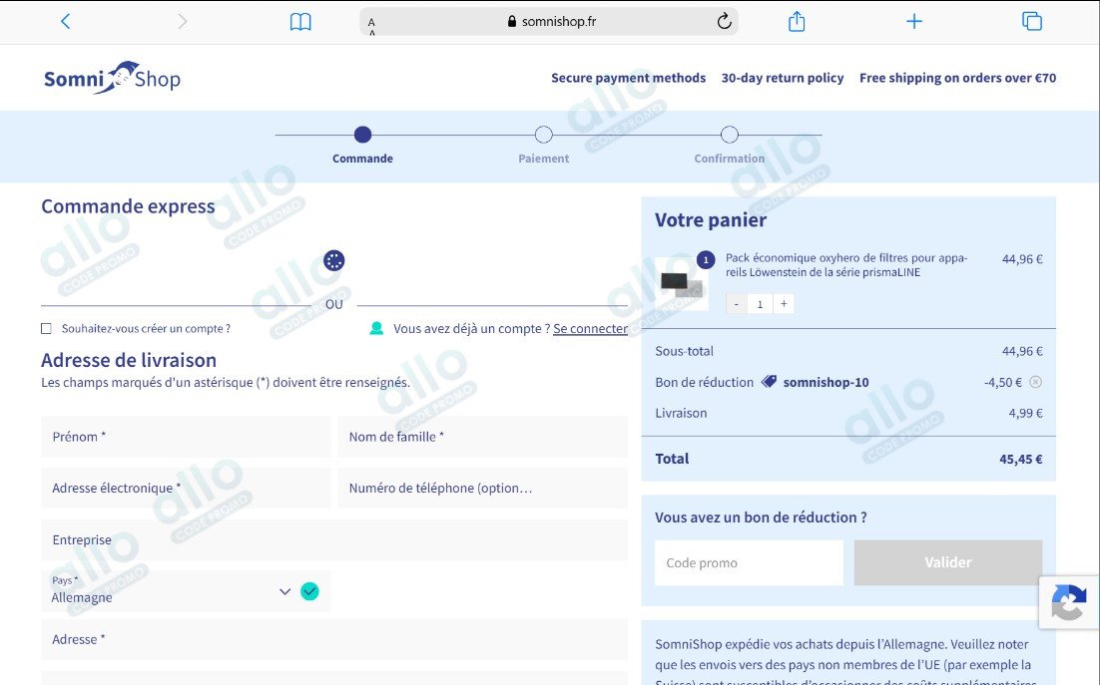Focus the Prénom field
The width and height of the screenshot is (1100, 685).
coord(186,437)
